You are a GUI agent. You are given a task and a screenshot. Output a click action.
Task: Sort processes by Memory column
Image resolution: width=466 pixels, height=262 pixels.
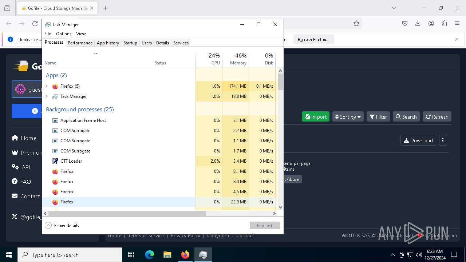(236, 60)
